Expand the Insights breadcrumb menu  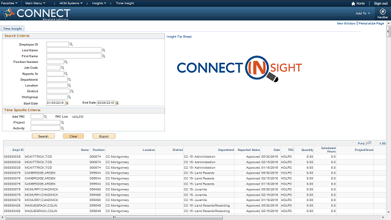(99, 3)
